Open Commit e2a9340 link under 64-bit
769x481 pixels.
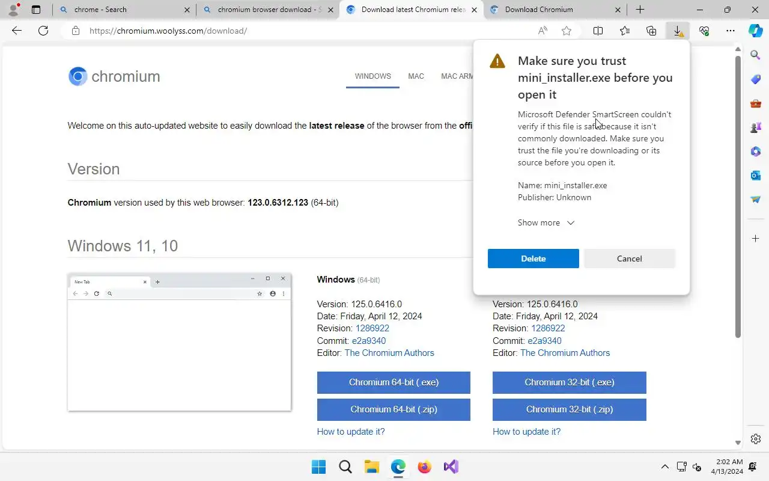click(369, 341)
